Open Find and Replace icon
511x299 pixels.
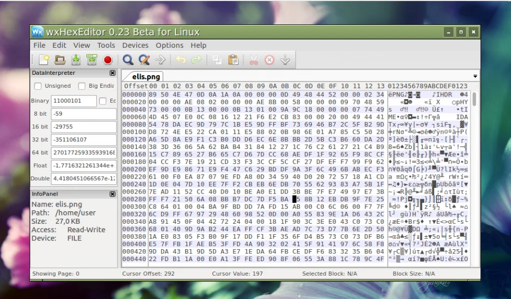(x=144, y=60)
